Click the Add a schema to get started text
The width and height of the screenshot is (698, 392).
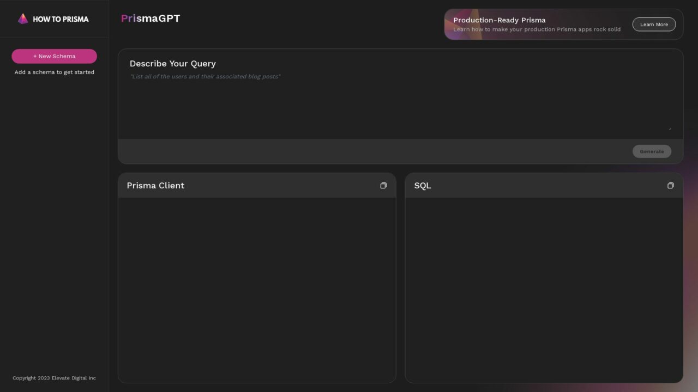pyautogui.click(x=54, y=72)
